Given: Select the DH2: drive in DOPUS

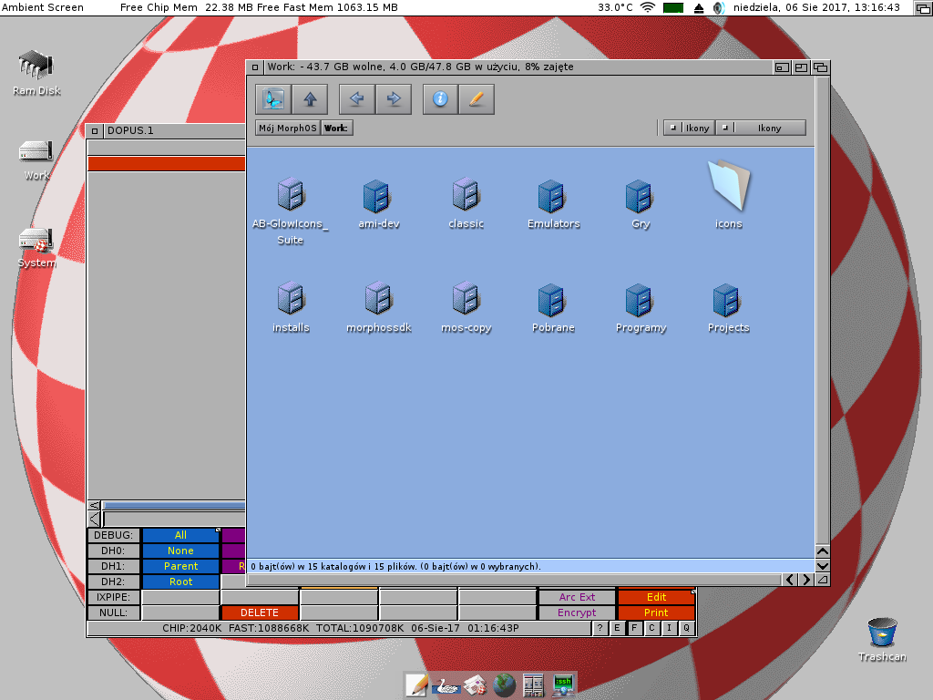Looking at the screenshot, I should tap(114, 582).
